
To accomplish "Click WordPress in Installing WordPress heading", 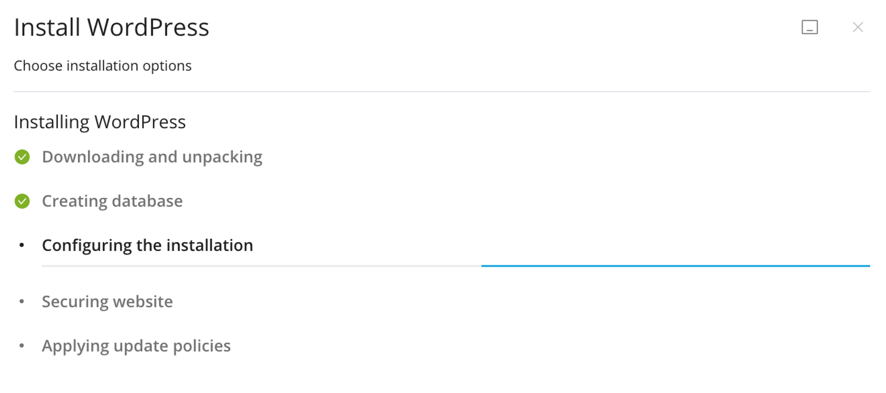I will 140,122.
